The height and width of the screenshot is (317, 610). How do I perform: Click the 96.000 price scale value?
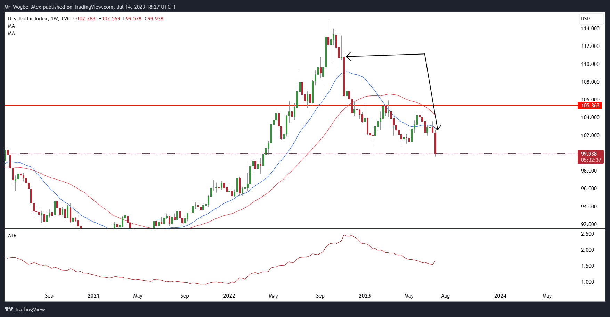point(589,189)
